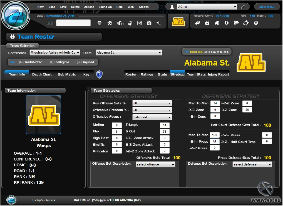Click the Main Menu button
283x206 pixels.
(267, 7)
